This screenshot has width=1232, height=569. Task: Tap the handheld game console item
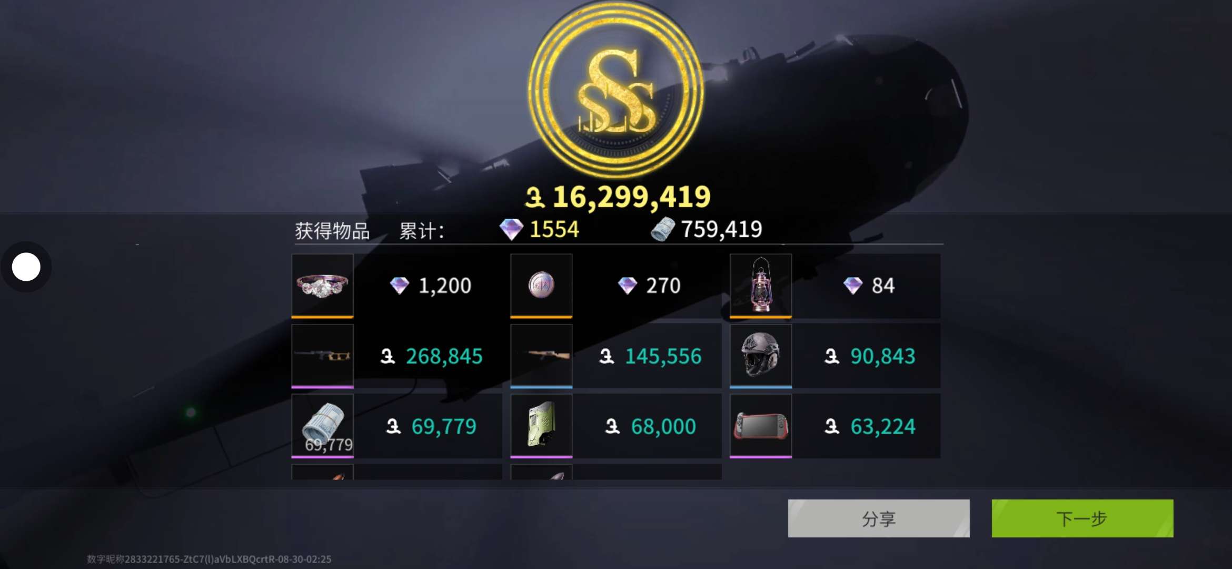pyautogui.click(x=761, y=426)
